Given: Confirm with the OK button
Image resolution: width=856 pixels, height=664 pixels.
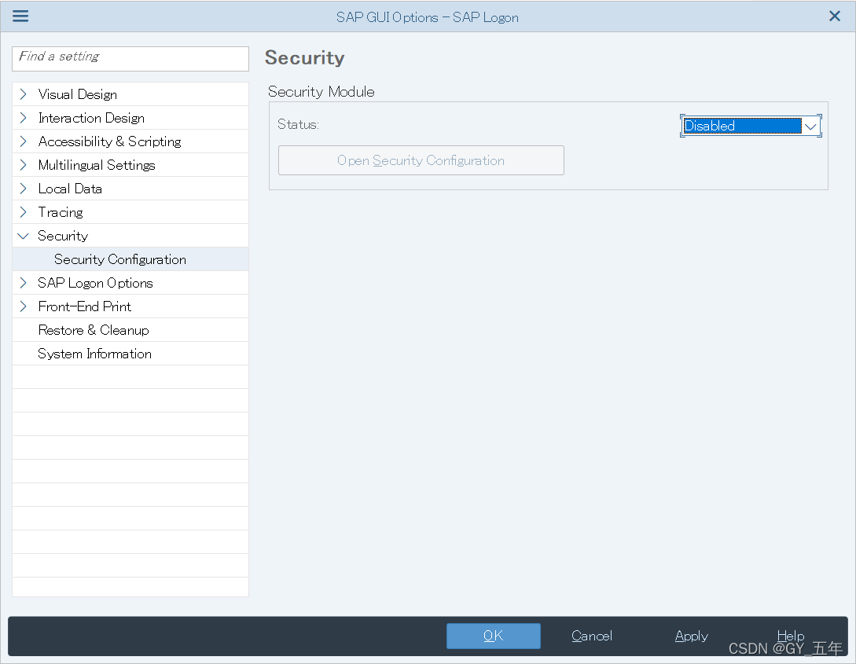Looking at the screenshot, I should coord(494,636).
